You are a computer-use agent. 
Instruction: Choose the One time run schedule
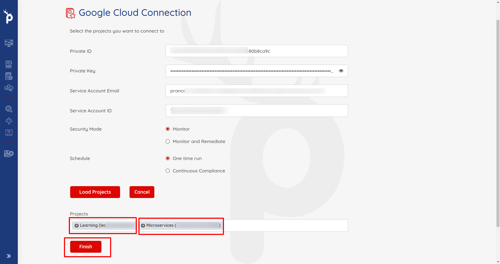click(x=168, y=158)
